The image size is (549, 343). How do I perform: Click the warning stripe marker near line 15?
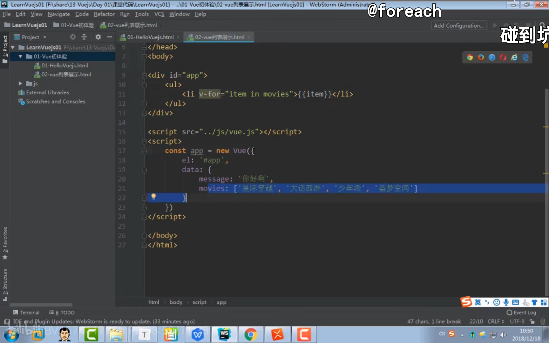[546, 127]
